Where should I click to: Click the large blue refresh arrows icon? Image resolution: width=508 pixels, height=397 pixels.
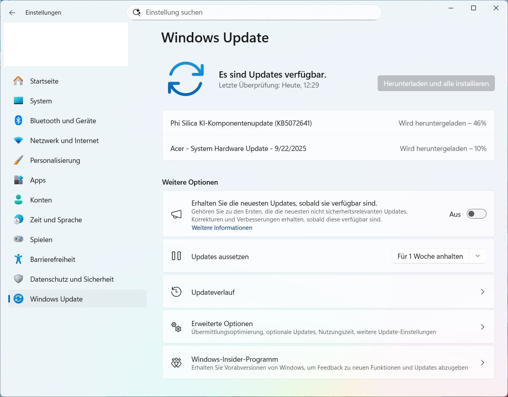186,79
